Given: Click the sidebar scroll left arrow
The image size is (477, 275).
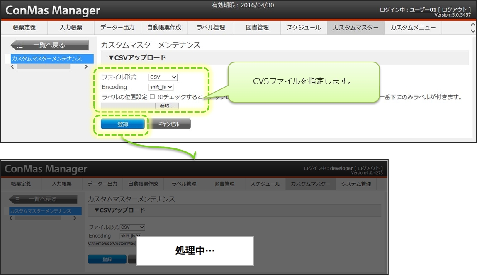Looking at the screenshot, I should point(12,67).
